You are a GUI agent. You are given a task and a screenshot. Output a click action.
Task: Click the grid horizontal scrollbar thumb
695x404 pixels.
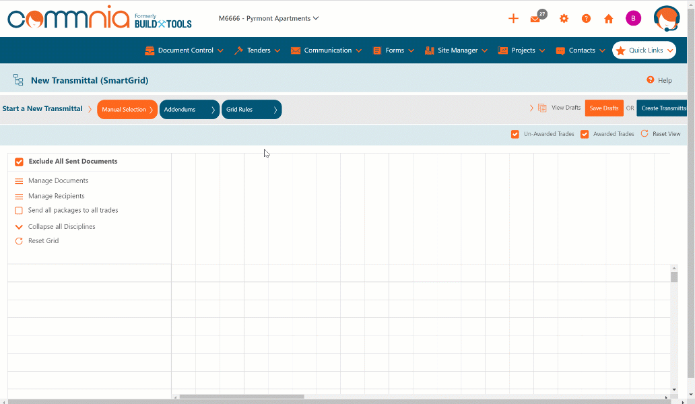coord(242,397)
